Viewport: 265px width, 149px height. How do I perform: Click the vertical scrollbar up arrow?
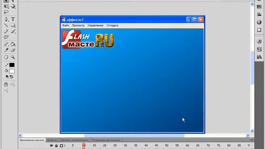(x=252, y=4)
